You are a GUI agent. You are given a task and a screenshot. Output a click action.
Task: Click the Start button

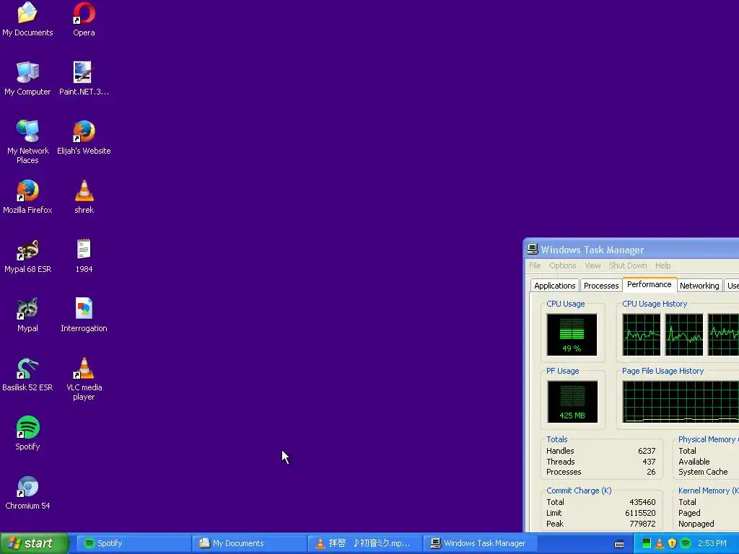click(35, 543)
